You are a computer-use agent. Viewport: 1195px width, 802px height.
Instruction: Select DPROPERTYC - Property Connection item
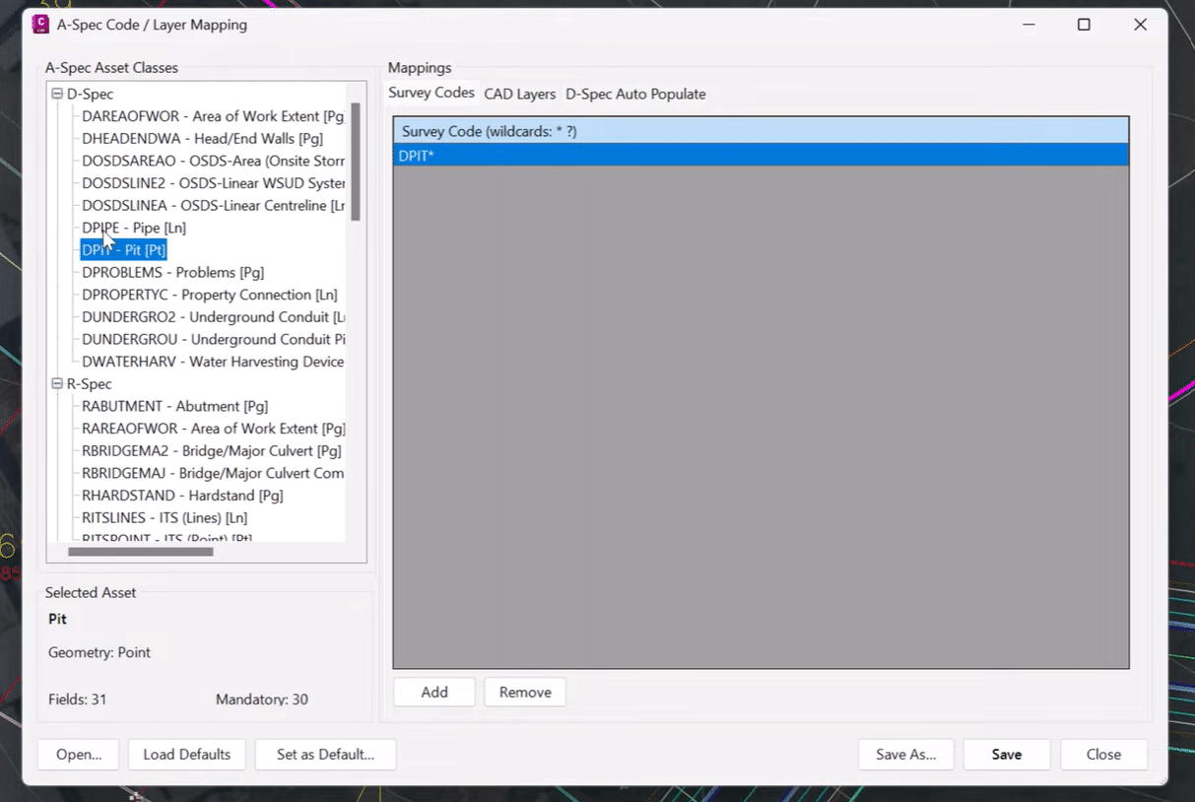(x=210, y=296)
